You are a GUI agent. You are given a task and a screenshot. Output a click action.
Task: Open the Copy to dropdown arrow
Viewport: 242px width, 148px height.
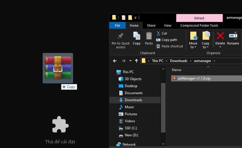tap(208, 47)
